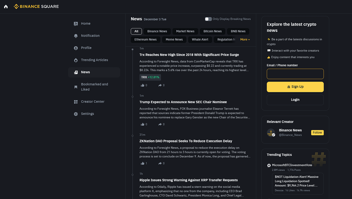This screenshot has height=199, width=352.
Task: Click the Home feed icon in sidebar
Action: coord(76,24)
